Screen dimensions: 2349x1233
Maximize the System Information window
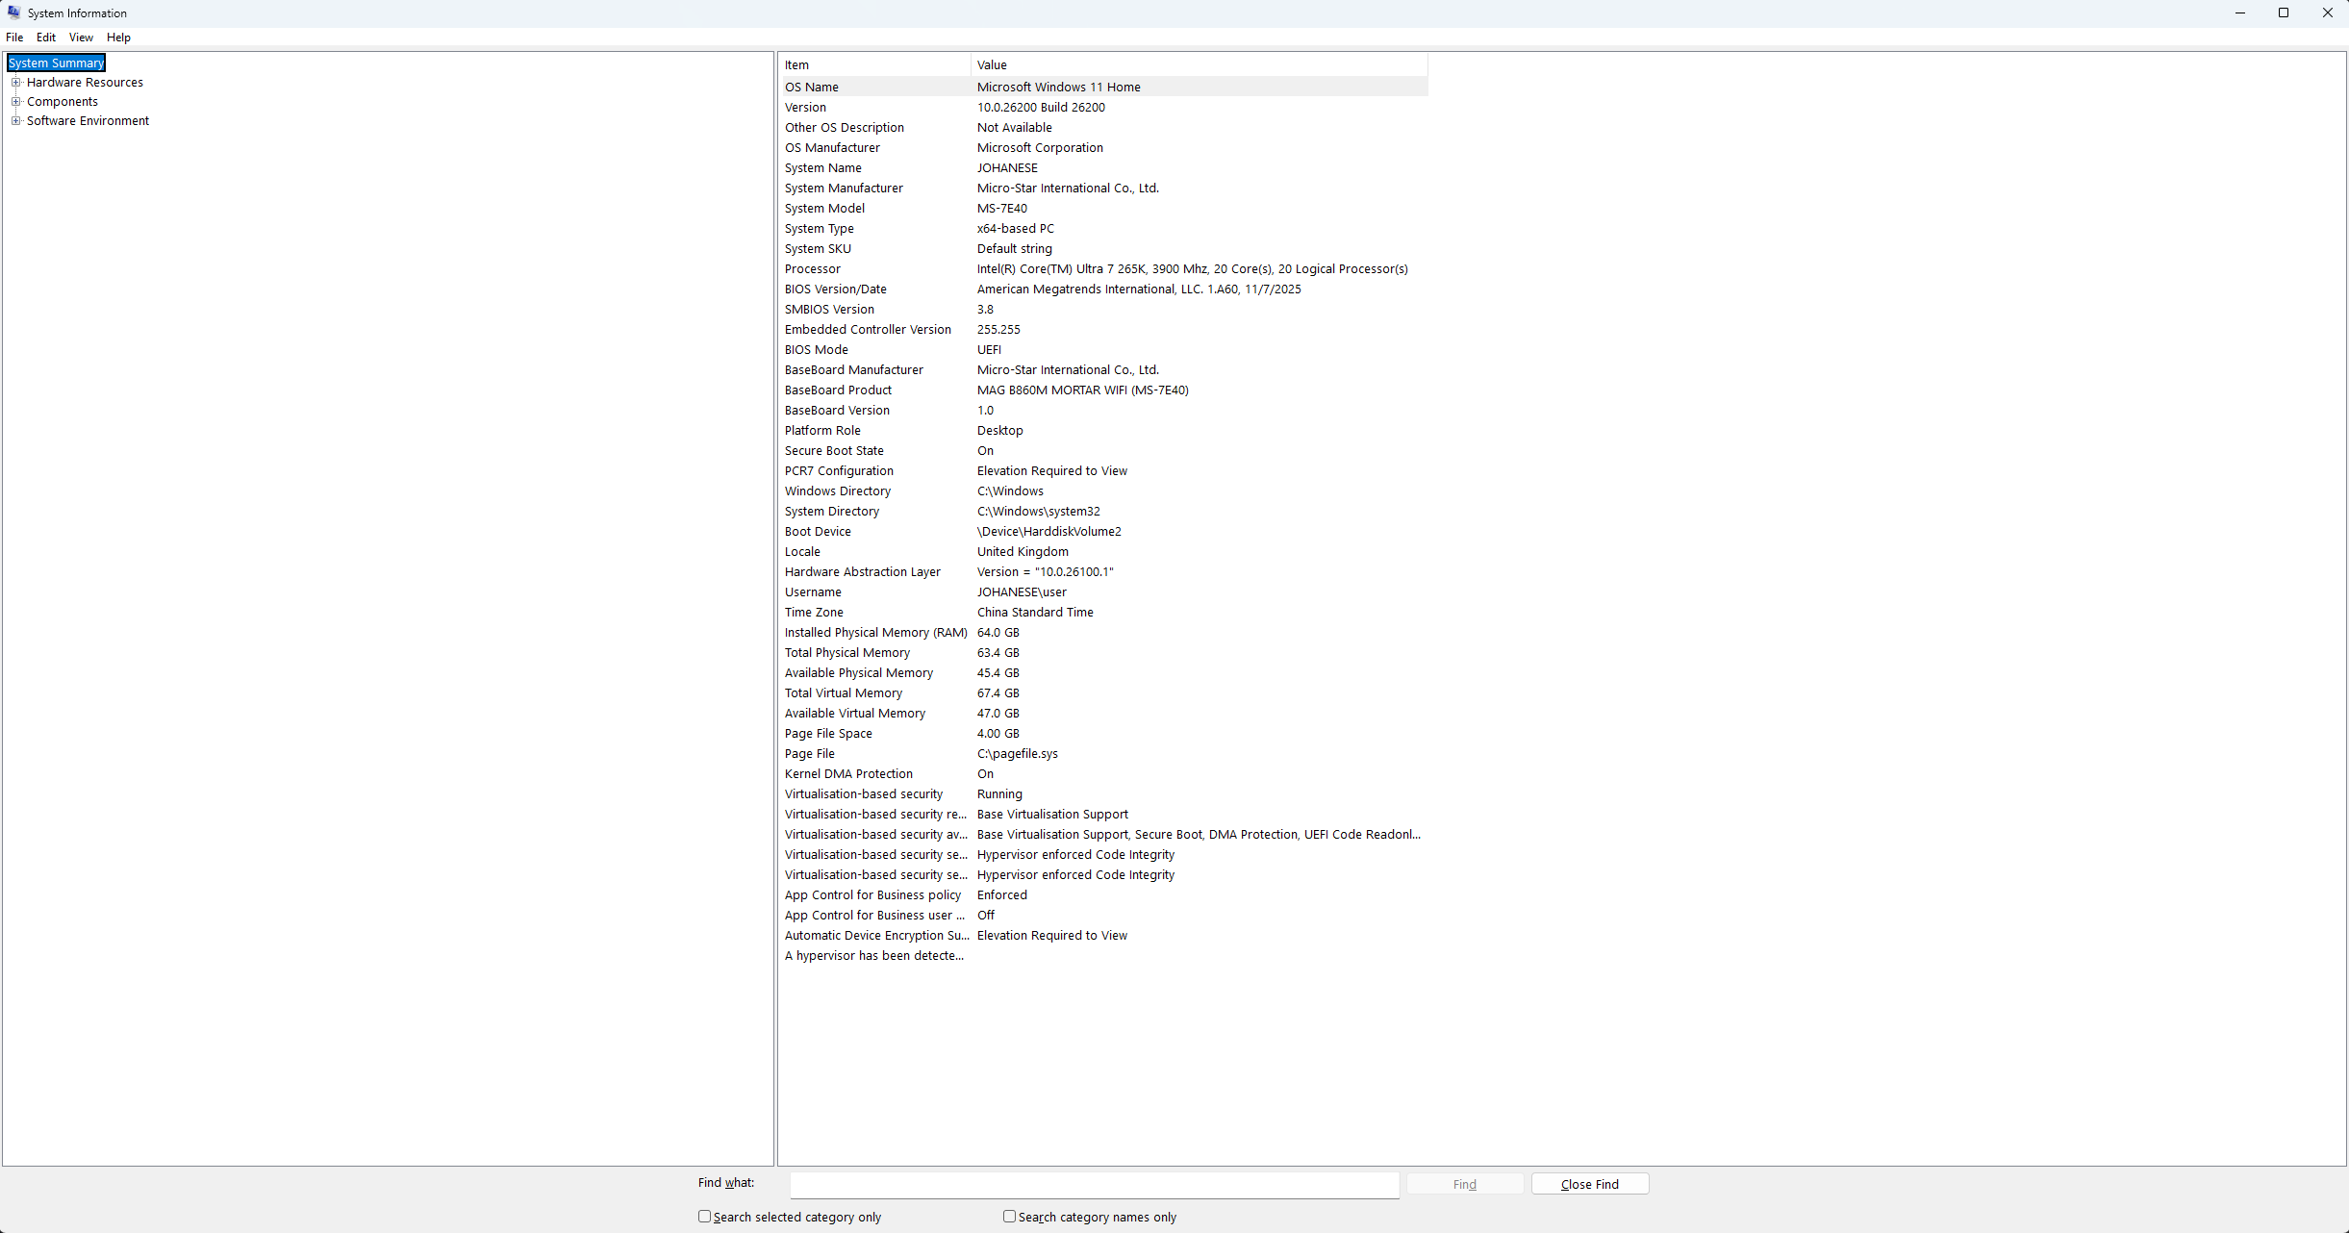(2284, 13)
